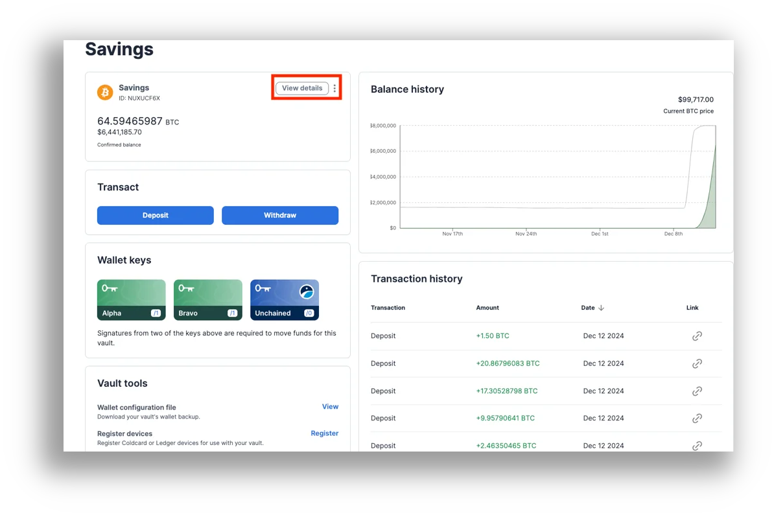Open link icon for +2.46350465 BTC deposit
Viewport: 774px width, 515px height.
697,446
